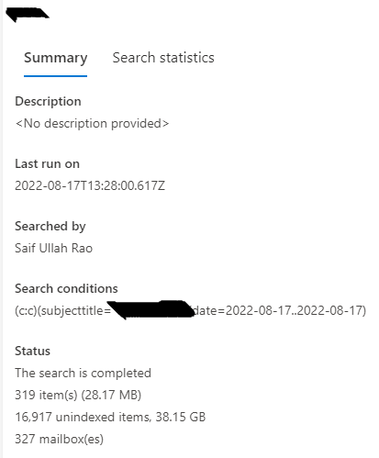This screenshot has width=379, height=458.
Task: Switch to the Search statistics tab
Action: tap(163, 58)
